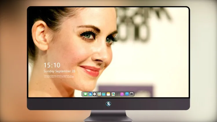The width and height of the screenshot is (217, 122).
Task: Click the 'Sunday September 28' date text
Action: pos(60,71)
